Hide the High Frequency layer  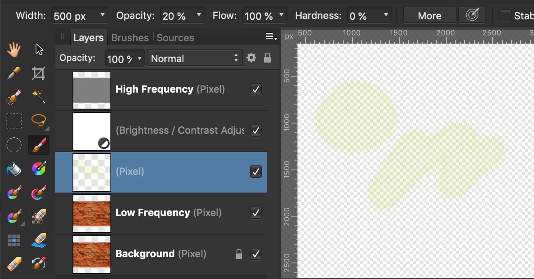pyautogui.click(x=255, y=89)
